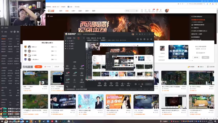Toggle visibility of the 图片 1 source
Screen dimensions: 218x123
(x=65, y=41)
